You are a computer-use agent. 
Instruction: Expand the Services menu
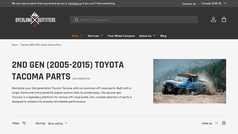point(95,36)
